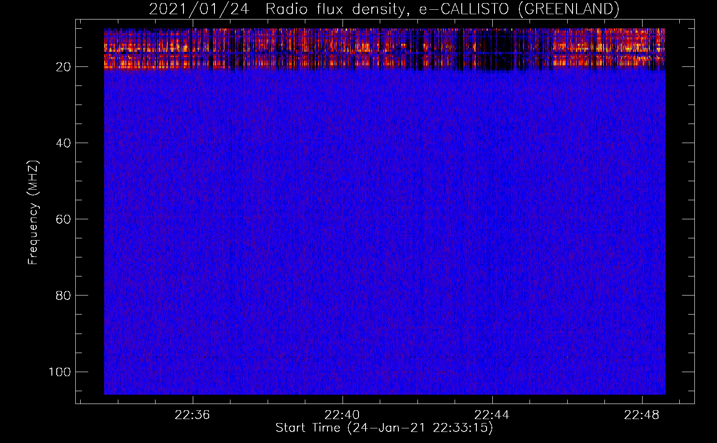Click the 40 frequency tick label
717x443 pixels.
point(63,143)
